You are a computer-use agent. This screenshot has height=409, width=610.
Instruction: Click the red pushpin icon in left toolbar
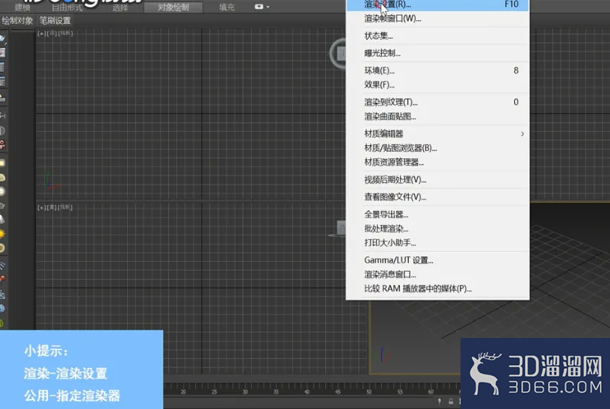2,280
